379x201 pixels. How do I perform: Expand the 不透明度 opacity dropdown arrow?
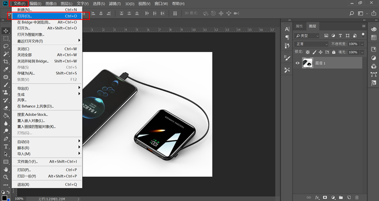[x=361, y=44]
